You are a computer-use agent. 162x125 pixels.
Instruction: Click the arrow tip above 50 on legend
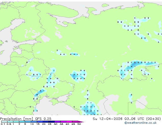(x=81, y=122)
